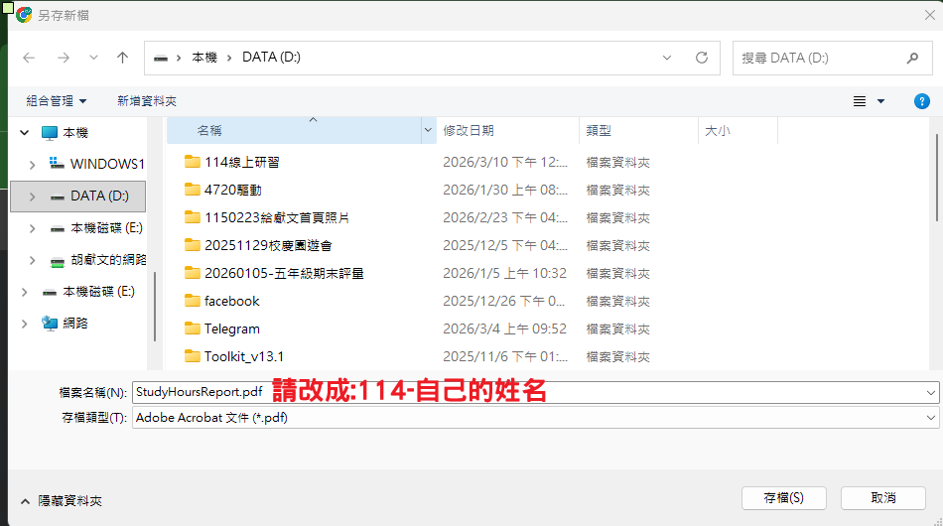This screenshot has width=943, height=526.
Task: Click the file list vertical scrollbar
Action: 936,178
